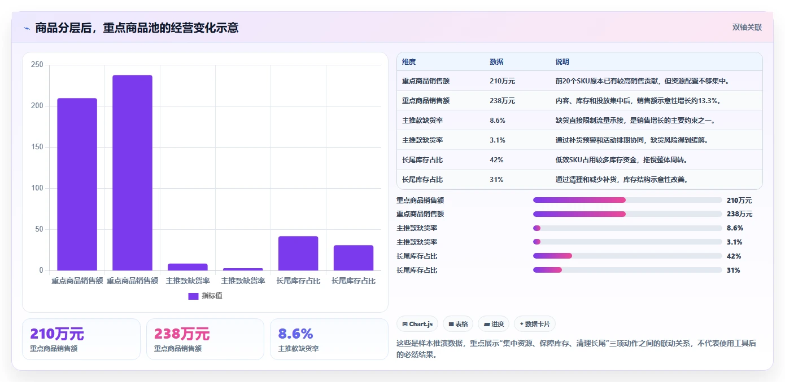Click the 250 y-axis label
Screen dimensions: 785x382
(x=37, y=65)
